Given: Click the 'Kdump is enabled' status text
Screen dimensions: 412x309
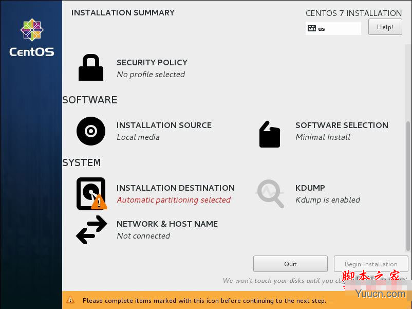Looking at the screenshot, I should [328, 200].
